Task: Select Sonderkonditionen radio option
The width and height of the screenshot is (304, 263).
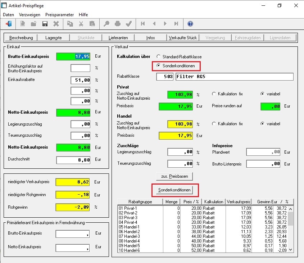Action: [159, 65]
